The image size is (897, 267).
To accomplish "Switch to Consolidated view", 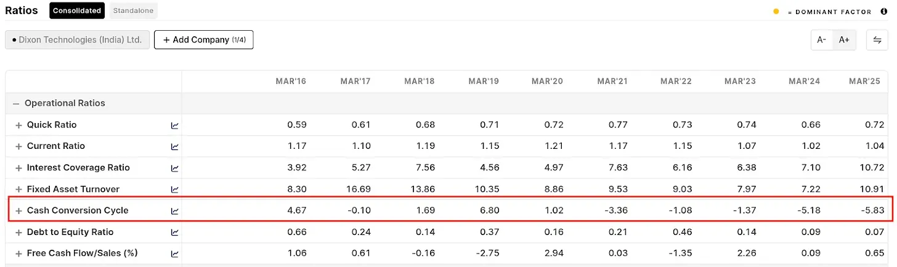I will click(77, 10).
